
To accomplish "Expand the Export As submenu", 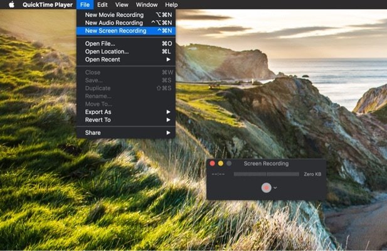I will (x=126, y=112).
